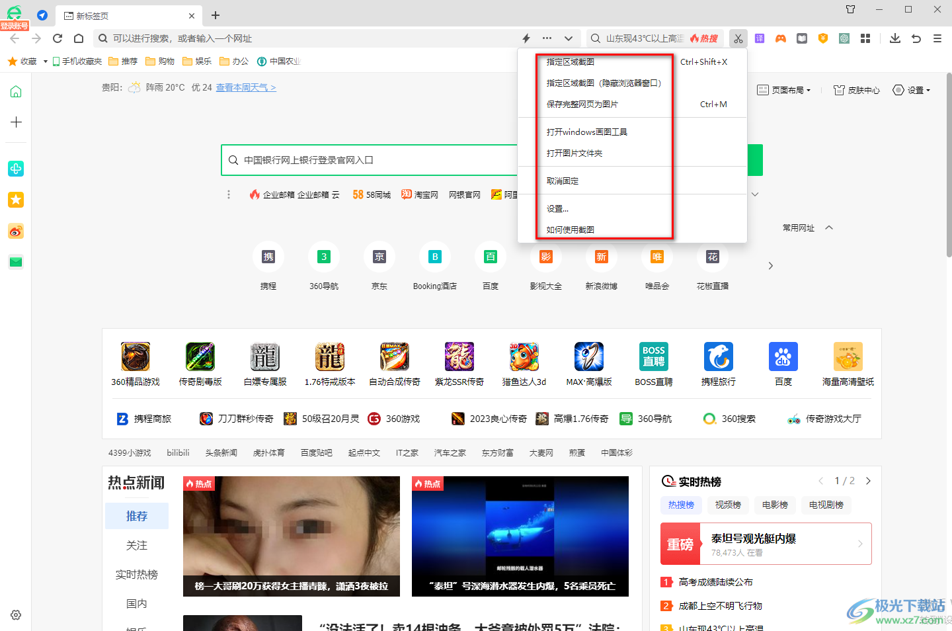Open the Booking酒店 shortcut icon
This screenshot has height=631, width=952.
[435, 257]
